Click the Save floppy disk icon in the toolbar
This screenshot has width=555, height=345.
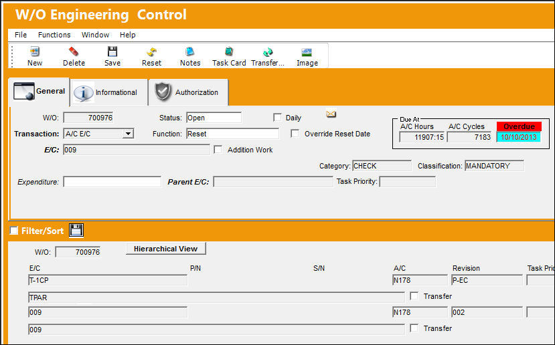click(112, 52)
